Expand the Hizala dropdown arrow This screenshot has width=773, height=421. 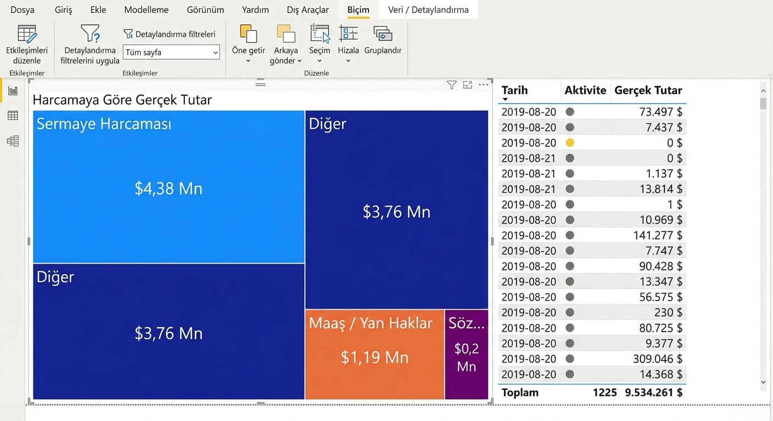click(348, 61)
